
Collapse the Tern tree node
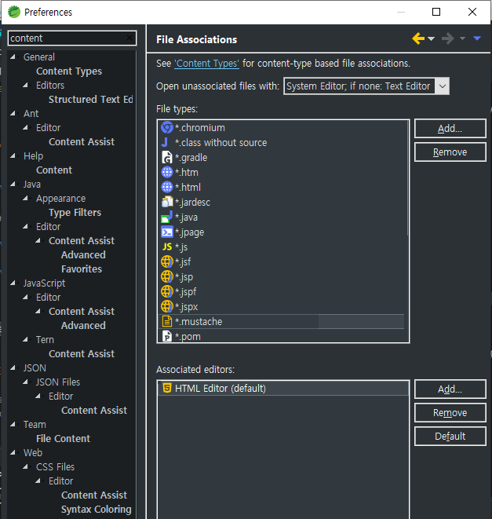pyautogui.click(x=25, y=340)
